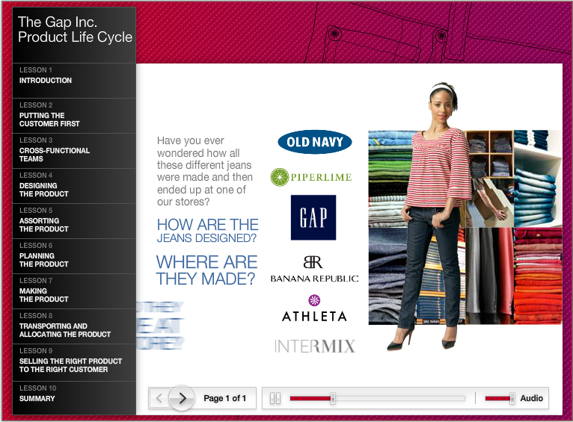Open Lesson 10 Summary
573x422 pixels.
pyautogui.click(x=74, y=397)
